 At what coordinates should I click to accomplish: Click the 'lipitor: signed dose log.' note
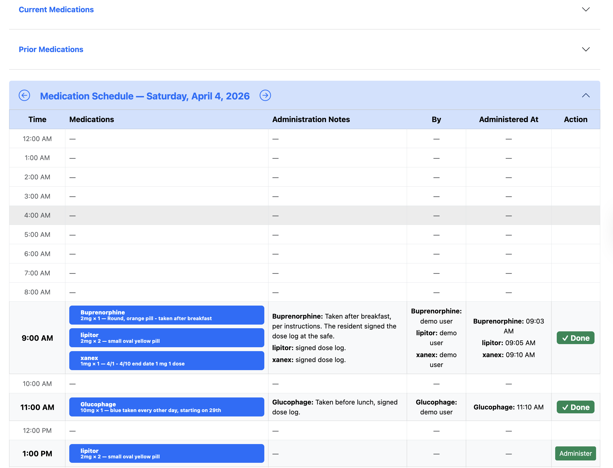pyautogui.click(x=309, y=348)
